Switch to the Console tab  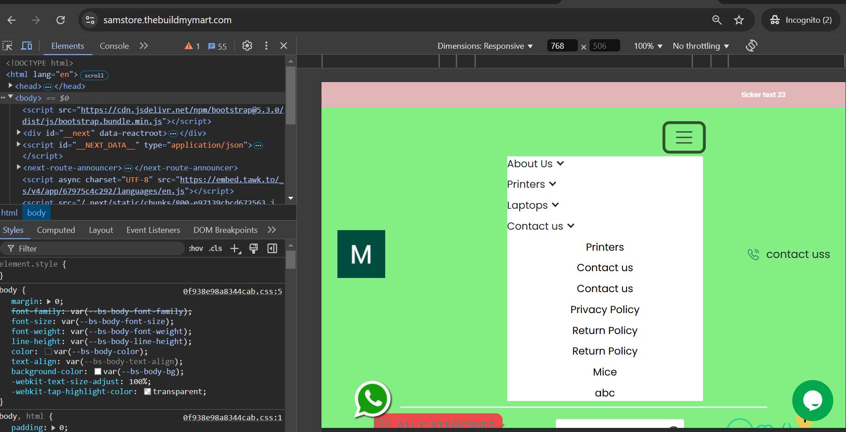(114, 46)
